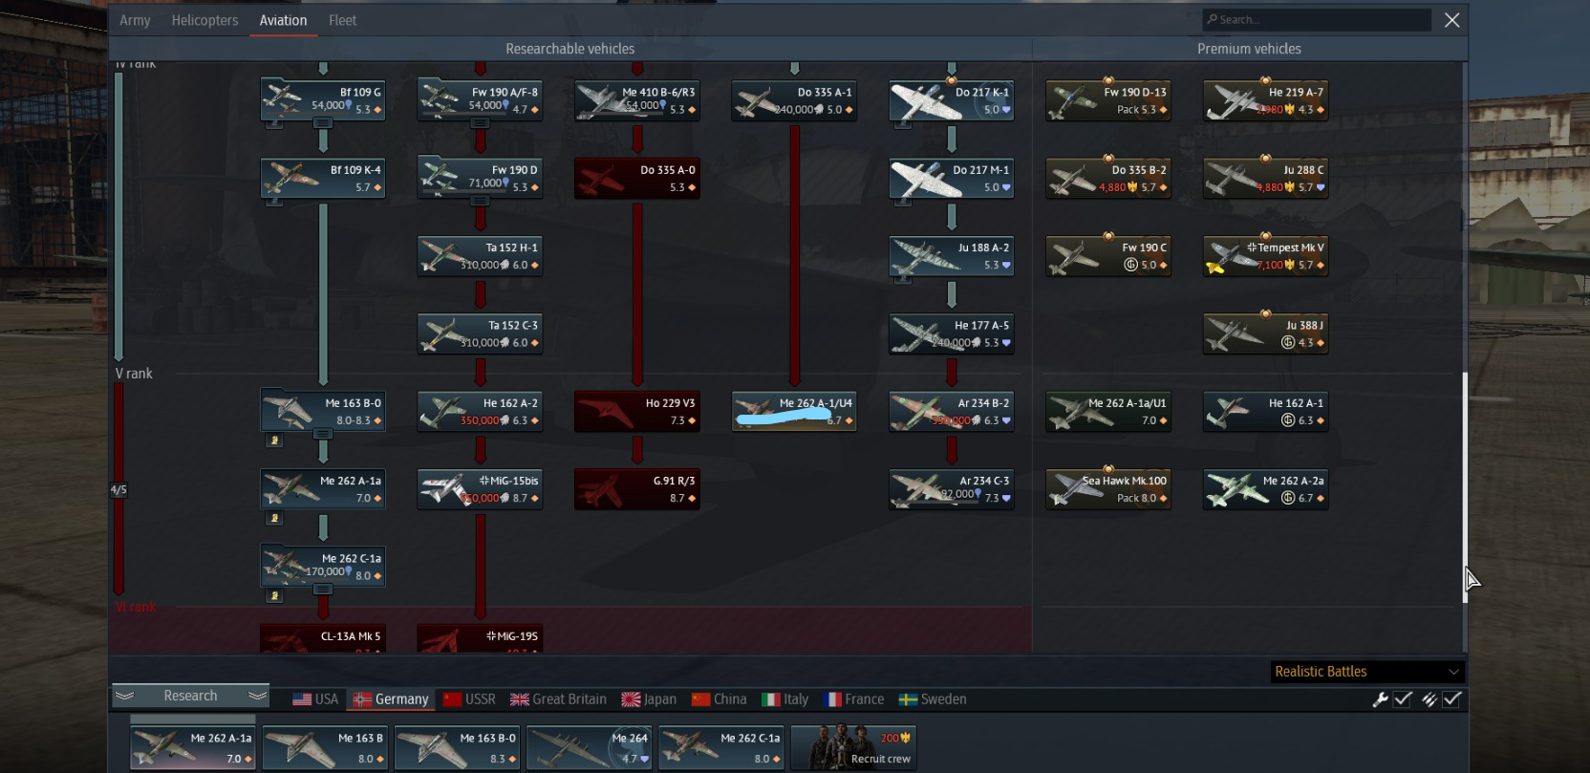Viewport: 1590px width, 773px height.
Task: Select the Do 335 A-1 vehicle card
Action: click(x=793, y=100)
